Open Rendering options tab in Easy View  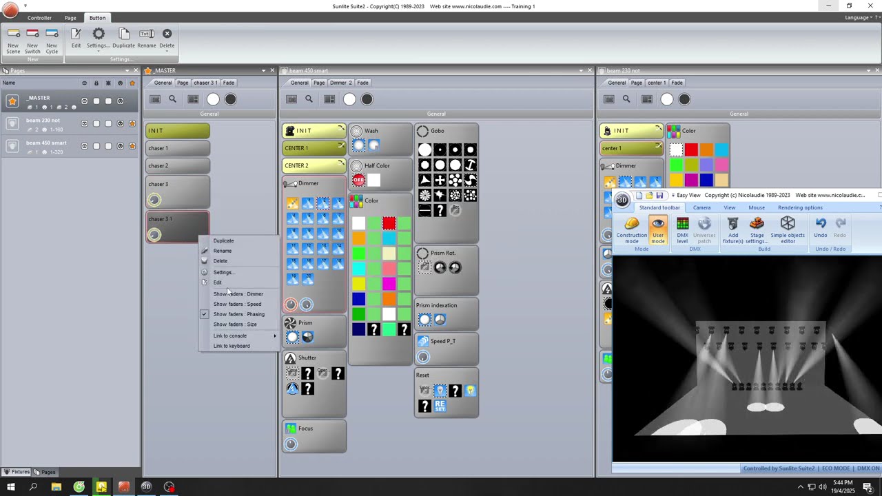coord(800,207)
